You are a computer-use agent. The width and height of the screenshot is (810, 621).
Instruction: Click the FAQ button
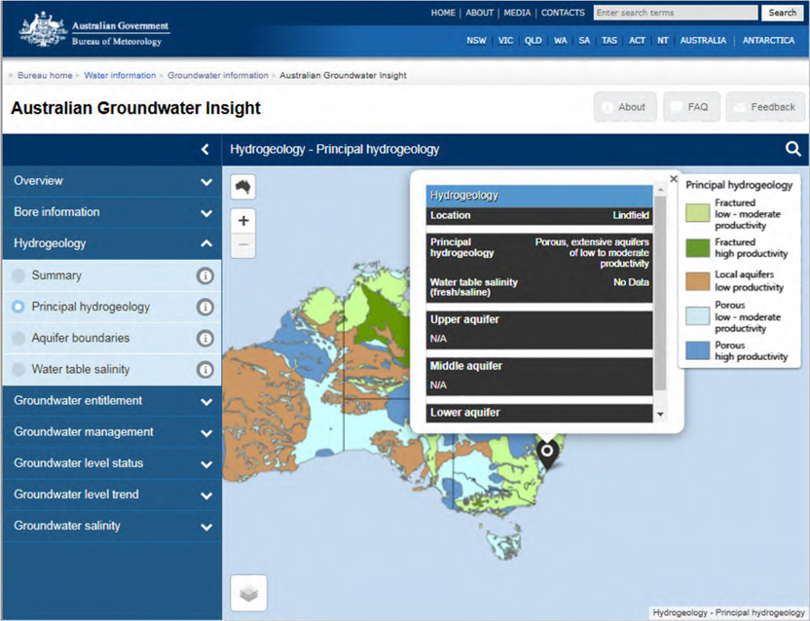point(691,107)
